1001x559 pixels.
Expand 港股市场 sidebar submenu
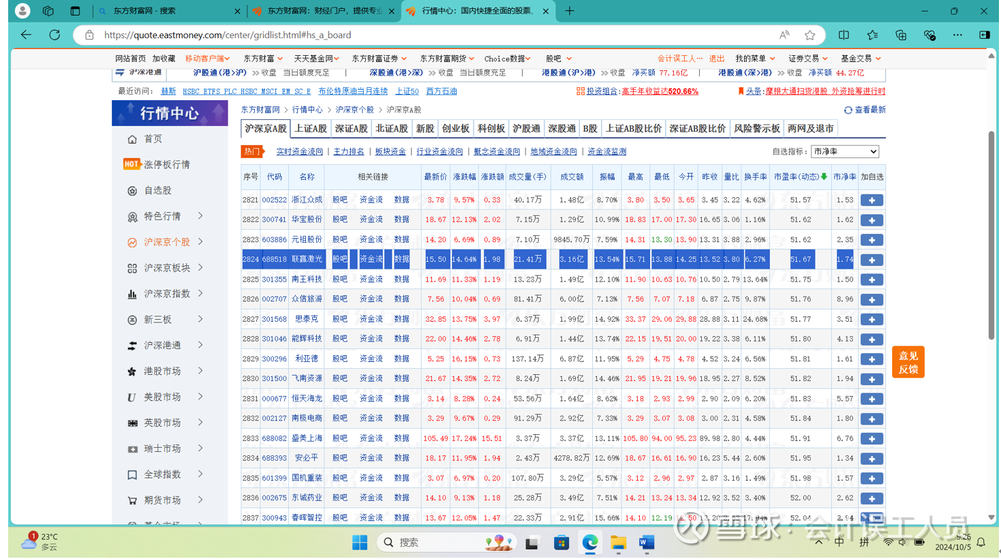point(200,371)
